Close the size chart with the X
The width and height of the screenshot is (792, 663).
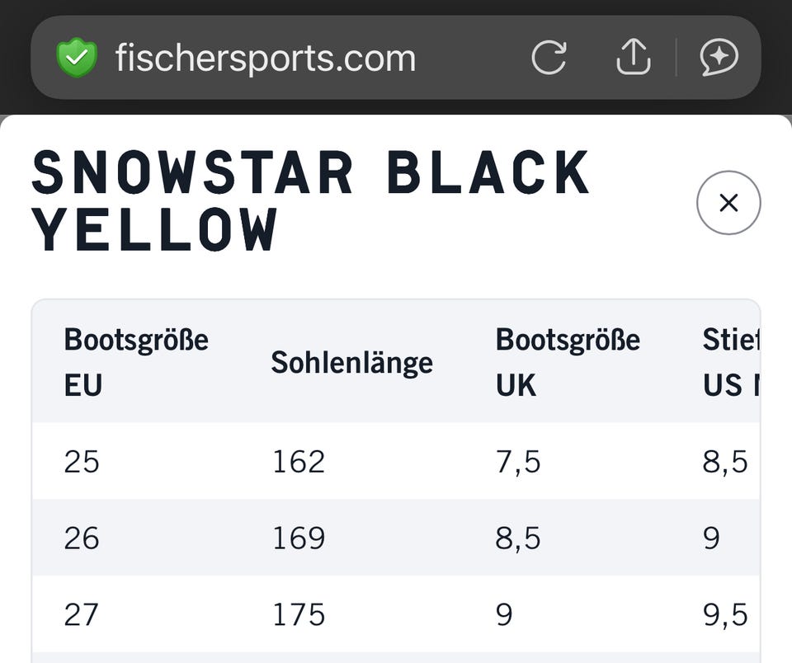(728, 203)
